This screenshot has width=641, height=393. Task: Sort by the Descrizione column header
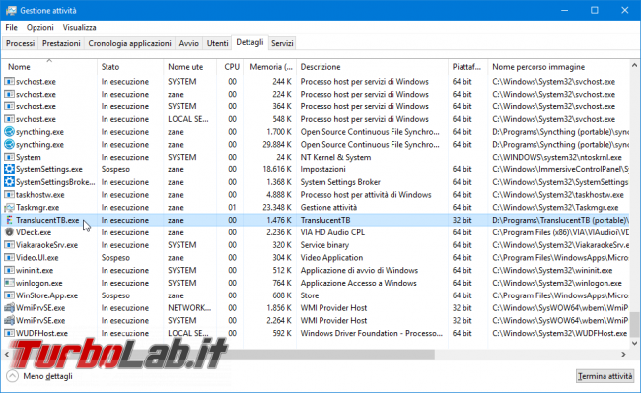372,67
